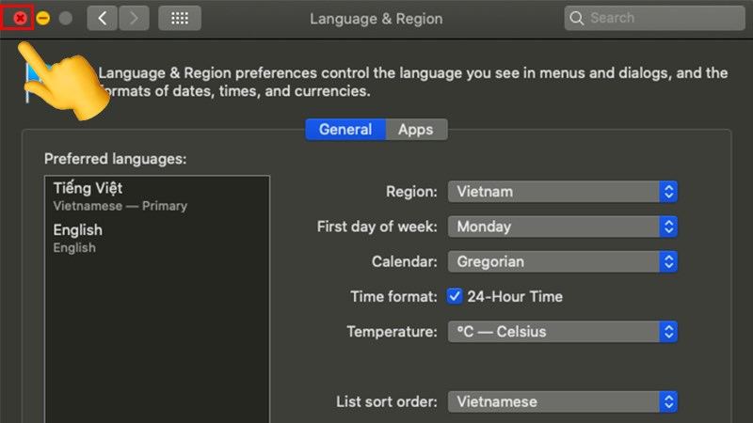Open the Temperature Celsius dropdown
Image resolution: width=753 pixels, height=423 pixels.
pyautogui.click(x=562, y=332)
